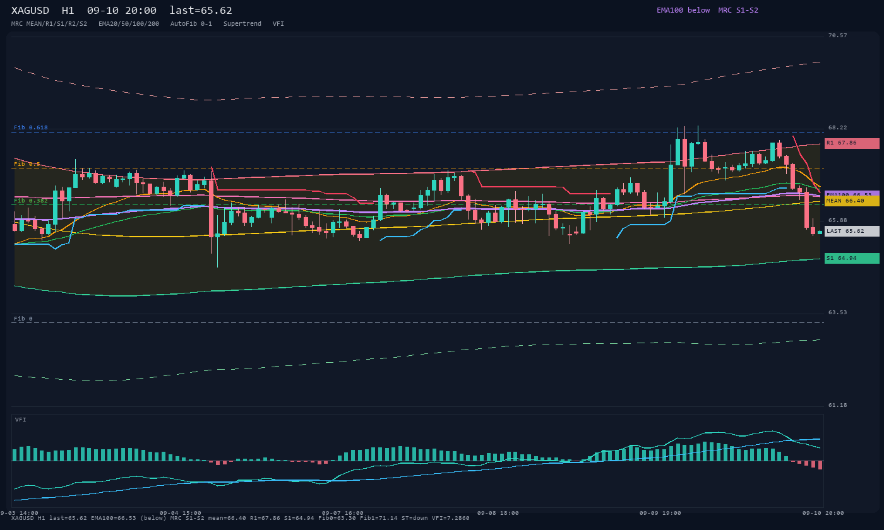The width and height of the screenshot is (884, 530).
Task: Click the Fib 0.5 level label
Action: [x=27, y=164]
